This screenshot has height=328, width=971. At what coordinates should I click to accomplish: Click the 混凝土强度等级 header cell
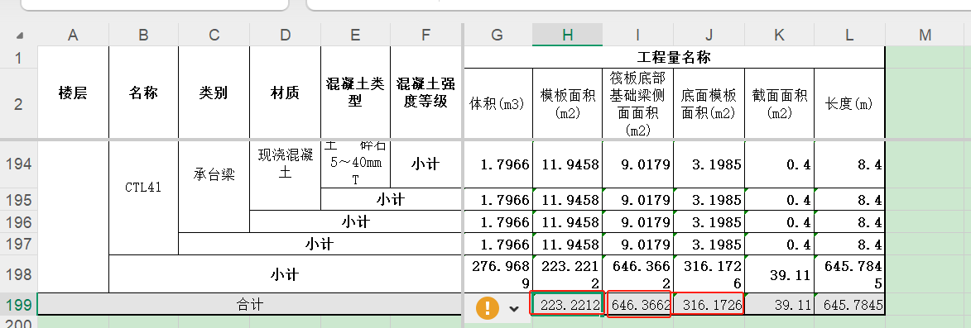[x=426, y=93]
